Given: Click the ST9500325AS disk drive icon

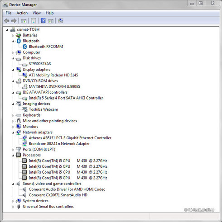Looking at the screenshot, I should point(25,64).
